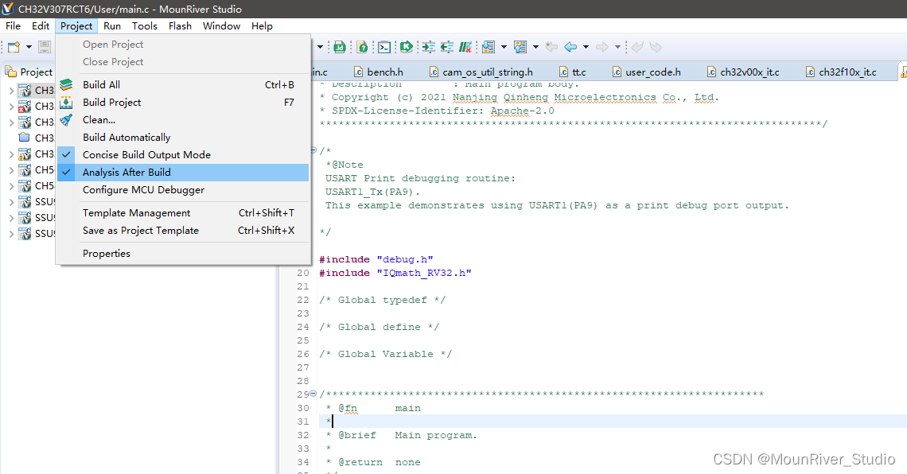907x474 pixels.
Task: Select Configure MCU Debugger
Action: 183,190
